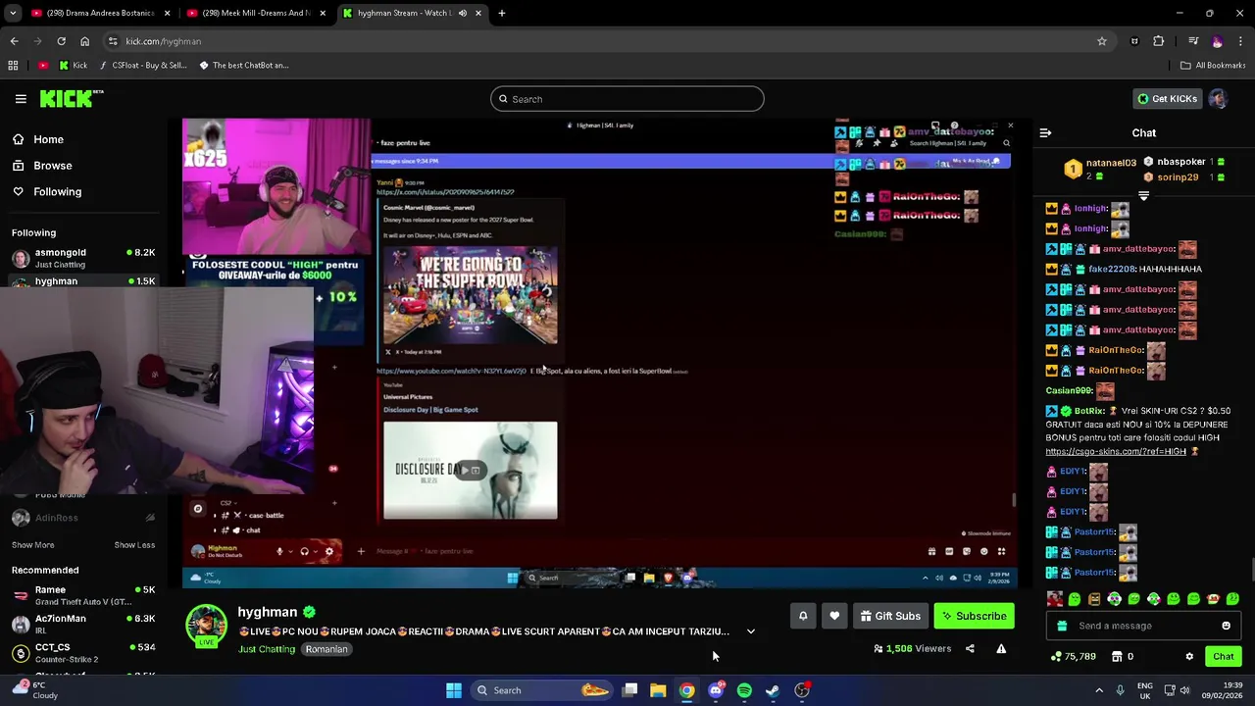This screenshot has width=1255, height=706.
Task: Open the CSFloat bookmark
Action: coord(143,66)
